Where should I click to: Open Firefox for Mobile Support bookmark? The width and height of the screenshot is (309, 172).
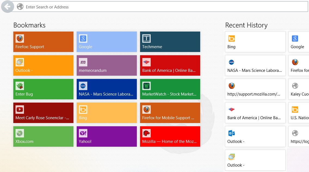170,113
